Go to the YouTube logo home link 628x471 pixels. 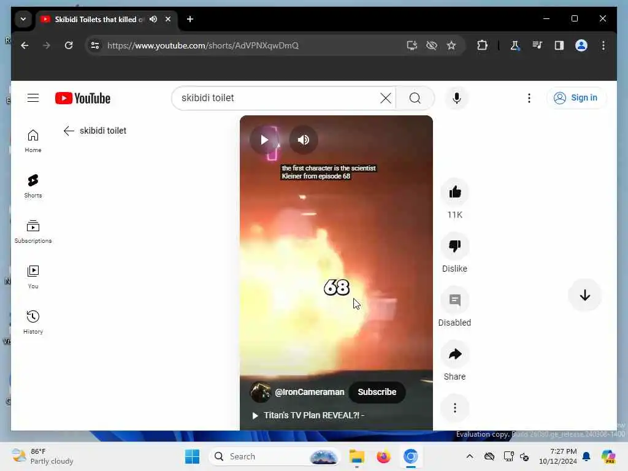83,98
